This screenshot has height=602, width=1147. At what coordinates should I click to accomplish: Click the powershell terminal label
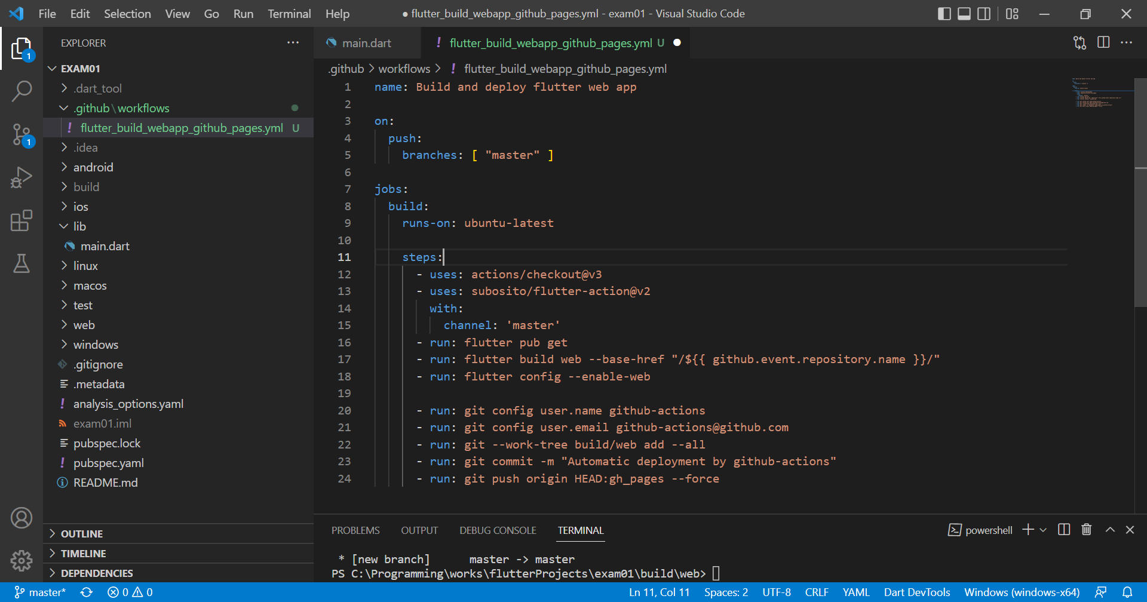click(980, 530)
